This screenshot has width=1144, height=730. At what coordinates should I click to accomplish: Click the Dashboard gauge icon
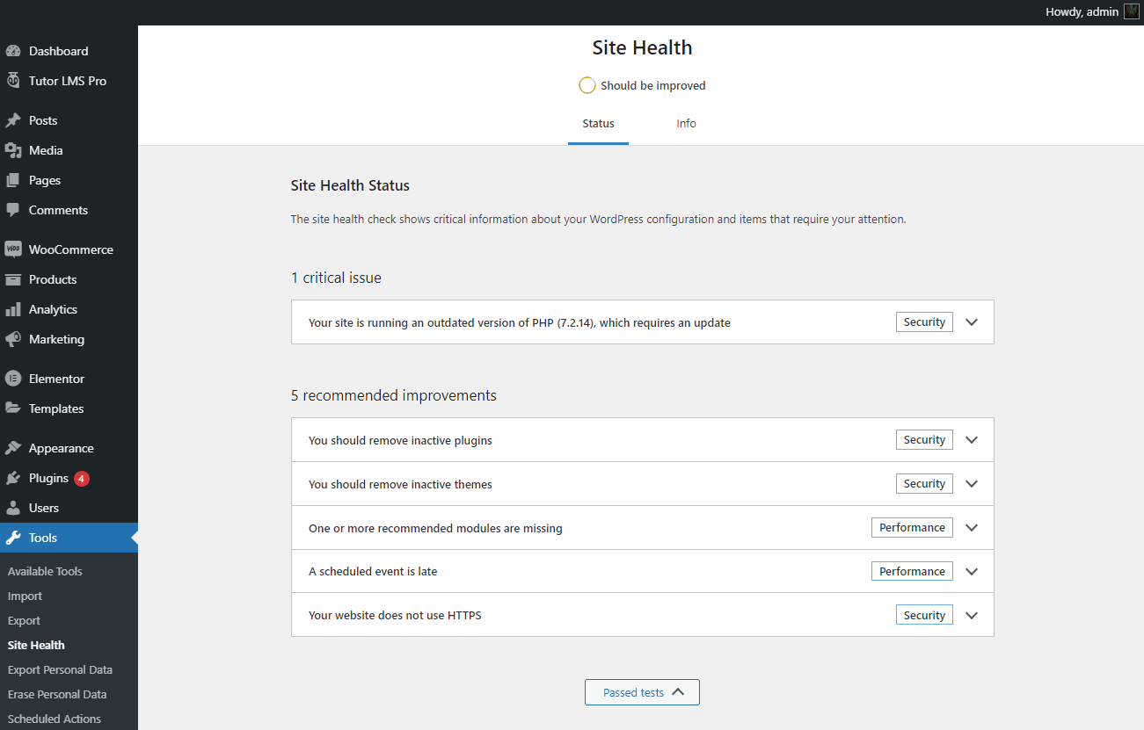click(x=13, y=51)
